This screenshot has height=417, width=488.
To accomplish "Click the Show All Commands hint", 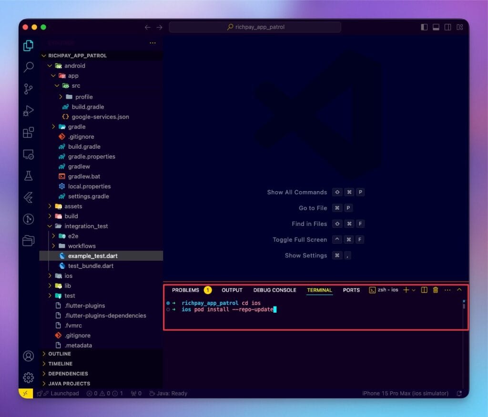I will coord(297,193).
